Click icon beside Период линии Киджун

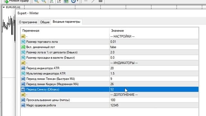tap(23, 84)
